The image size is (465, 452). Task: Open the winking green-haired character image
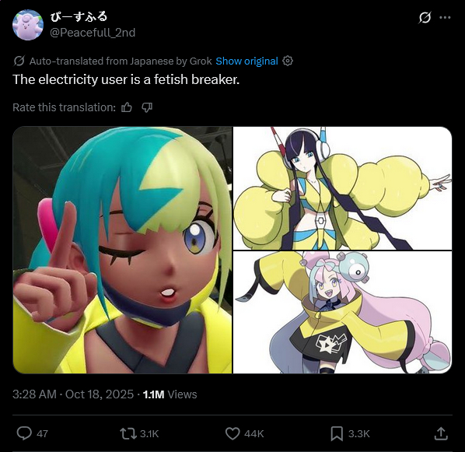click(122, 250)
